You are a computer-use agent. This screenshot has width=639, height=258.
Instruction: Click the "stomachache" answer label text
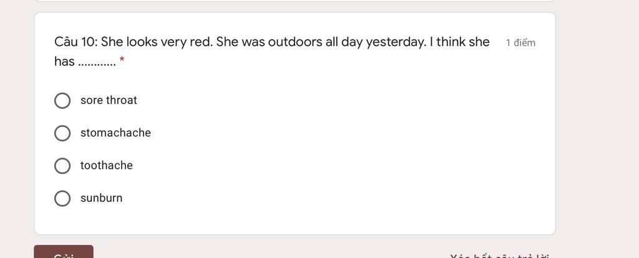click(x=115, y=133)
